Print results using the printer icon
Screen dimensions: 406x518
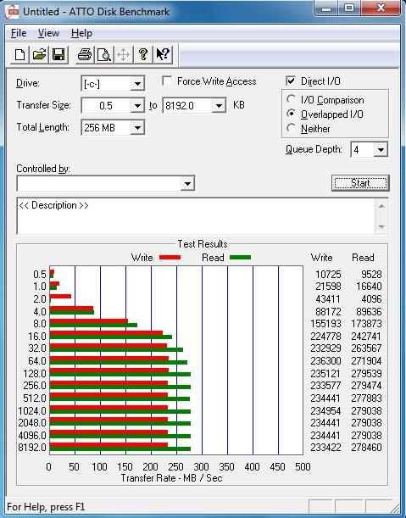tap(84, 54)
